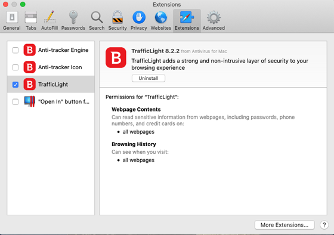Open the General preferences pane
Image resolution: width=334 pixels, height=235 pixels.
tap(12, 21)
